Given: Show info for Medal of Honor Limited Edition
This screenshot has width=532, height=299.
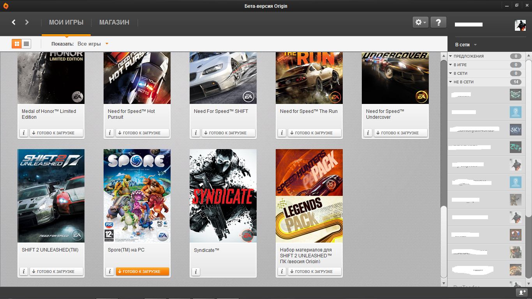Looking at the screenshot, I should click(23, 133).
